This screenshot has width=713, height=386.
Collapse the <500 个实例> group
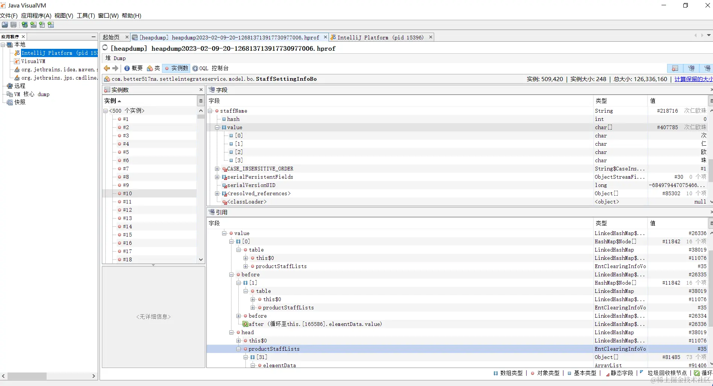(x=106, y=111)
